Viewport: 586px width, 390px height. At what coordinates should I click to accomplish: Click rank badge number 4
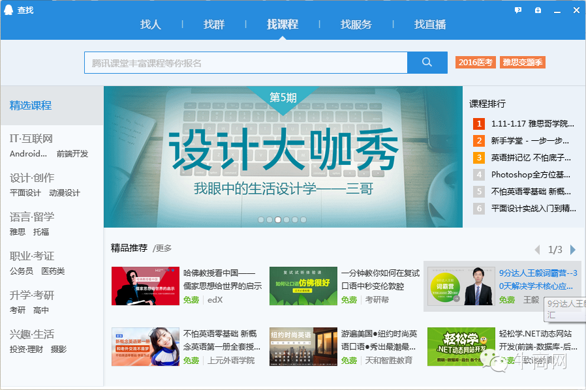[x=479, y=174]
